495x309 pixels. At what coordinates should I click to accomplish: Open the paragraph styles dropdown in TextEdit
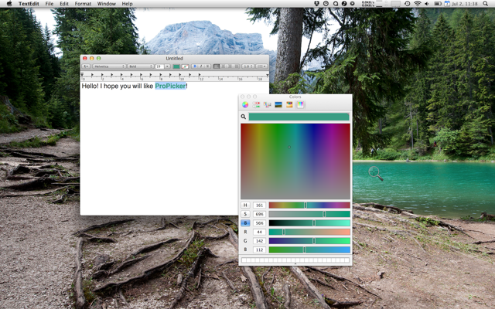coord(86,66)
